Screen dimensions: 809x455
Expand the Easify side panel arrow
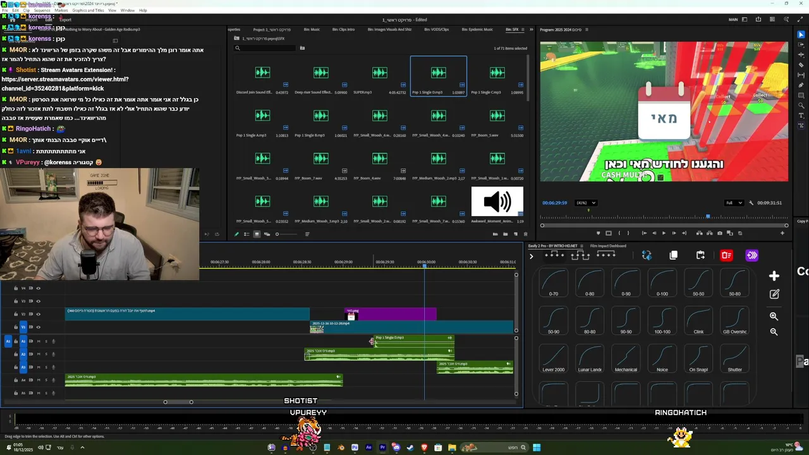point(532,256)
